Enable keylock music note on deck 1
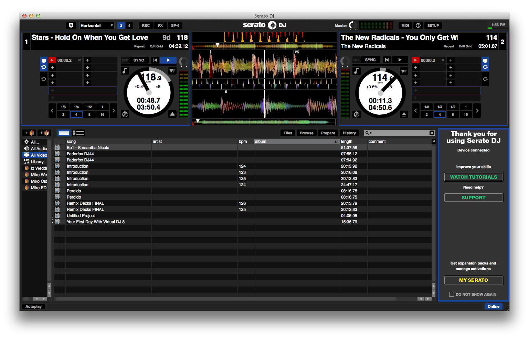 coord(125,71)
